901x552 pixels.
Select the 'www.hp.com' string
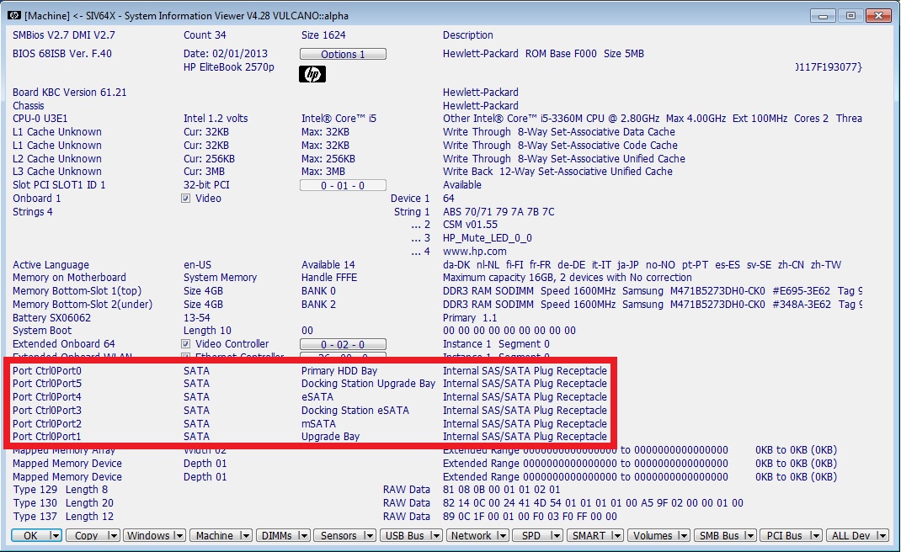point(475,251)
